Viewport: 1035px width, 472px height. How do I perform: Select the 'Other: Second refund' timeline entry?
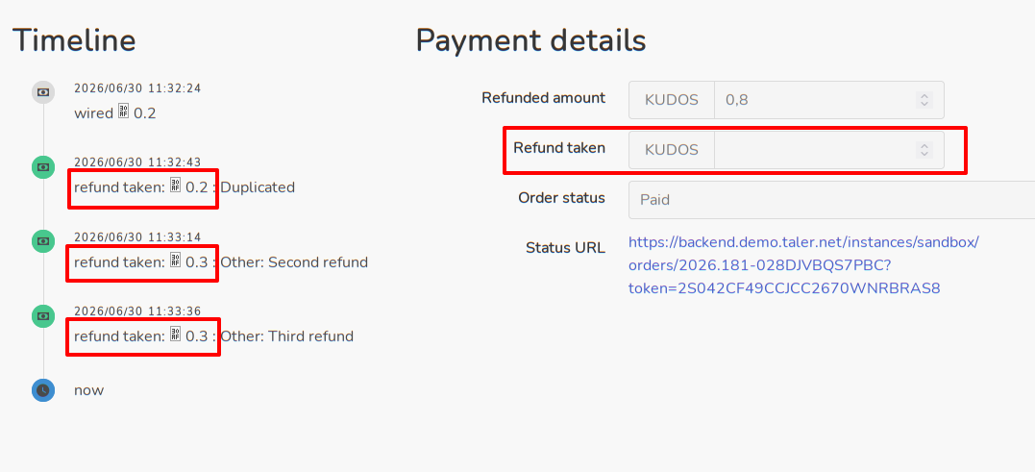click(294, 262)
